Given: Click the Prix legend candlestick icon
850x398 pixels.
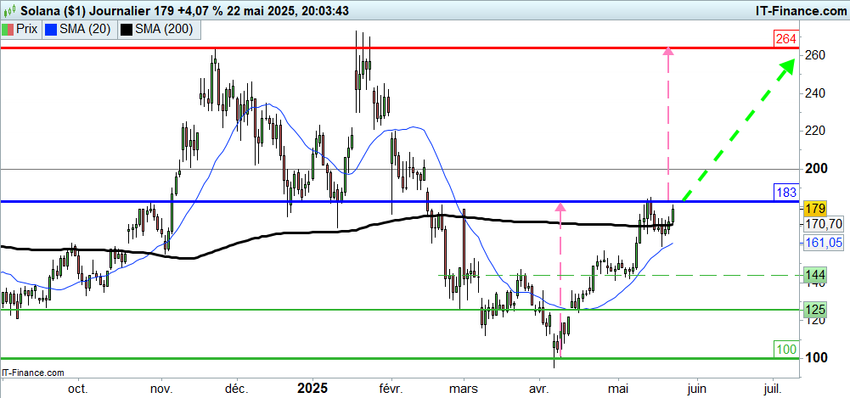Looking at the screenshot, I should pos(8,29).
